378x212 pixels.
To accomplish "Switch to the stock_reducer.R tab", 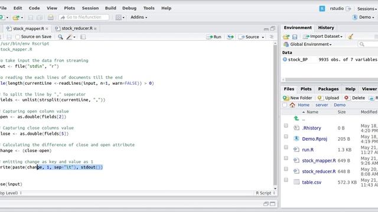I will point(77,28).
